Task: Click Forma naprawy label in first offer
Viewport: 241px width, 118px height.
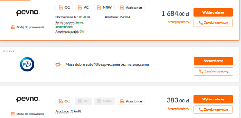Action: 65,23
